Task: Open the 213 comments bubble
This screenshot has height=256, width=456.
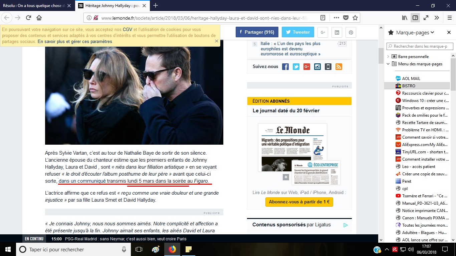Action: (x=342, y=44)
